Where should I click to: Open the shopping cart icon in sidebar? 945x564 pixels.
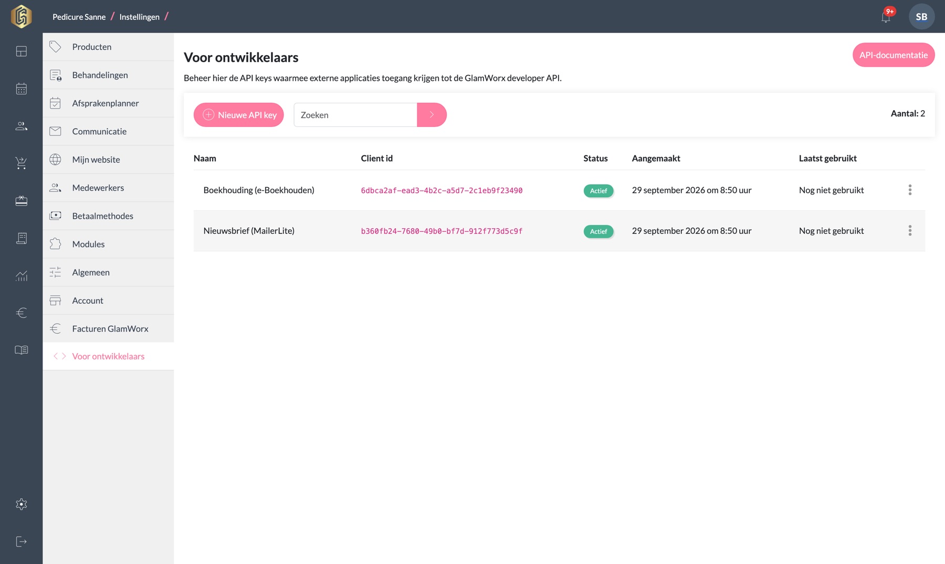tap(21, 163)
